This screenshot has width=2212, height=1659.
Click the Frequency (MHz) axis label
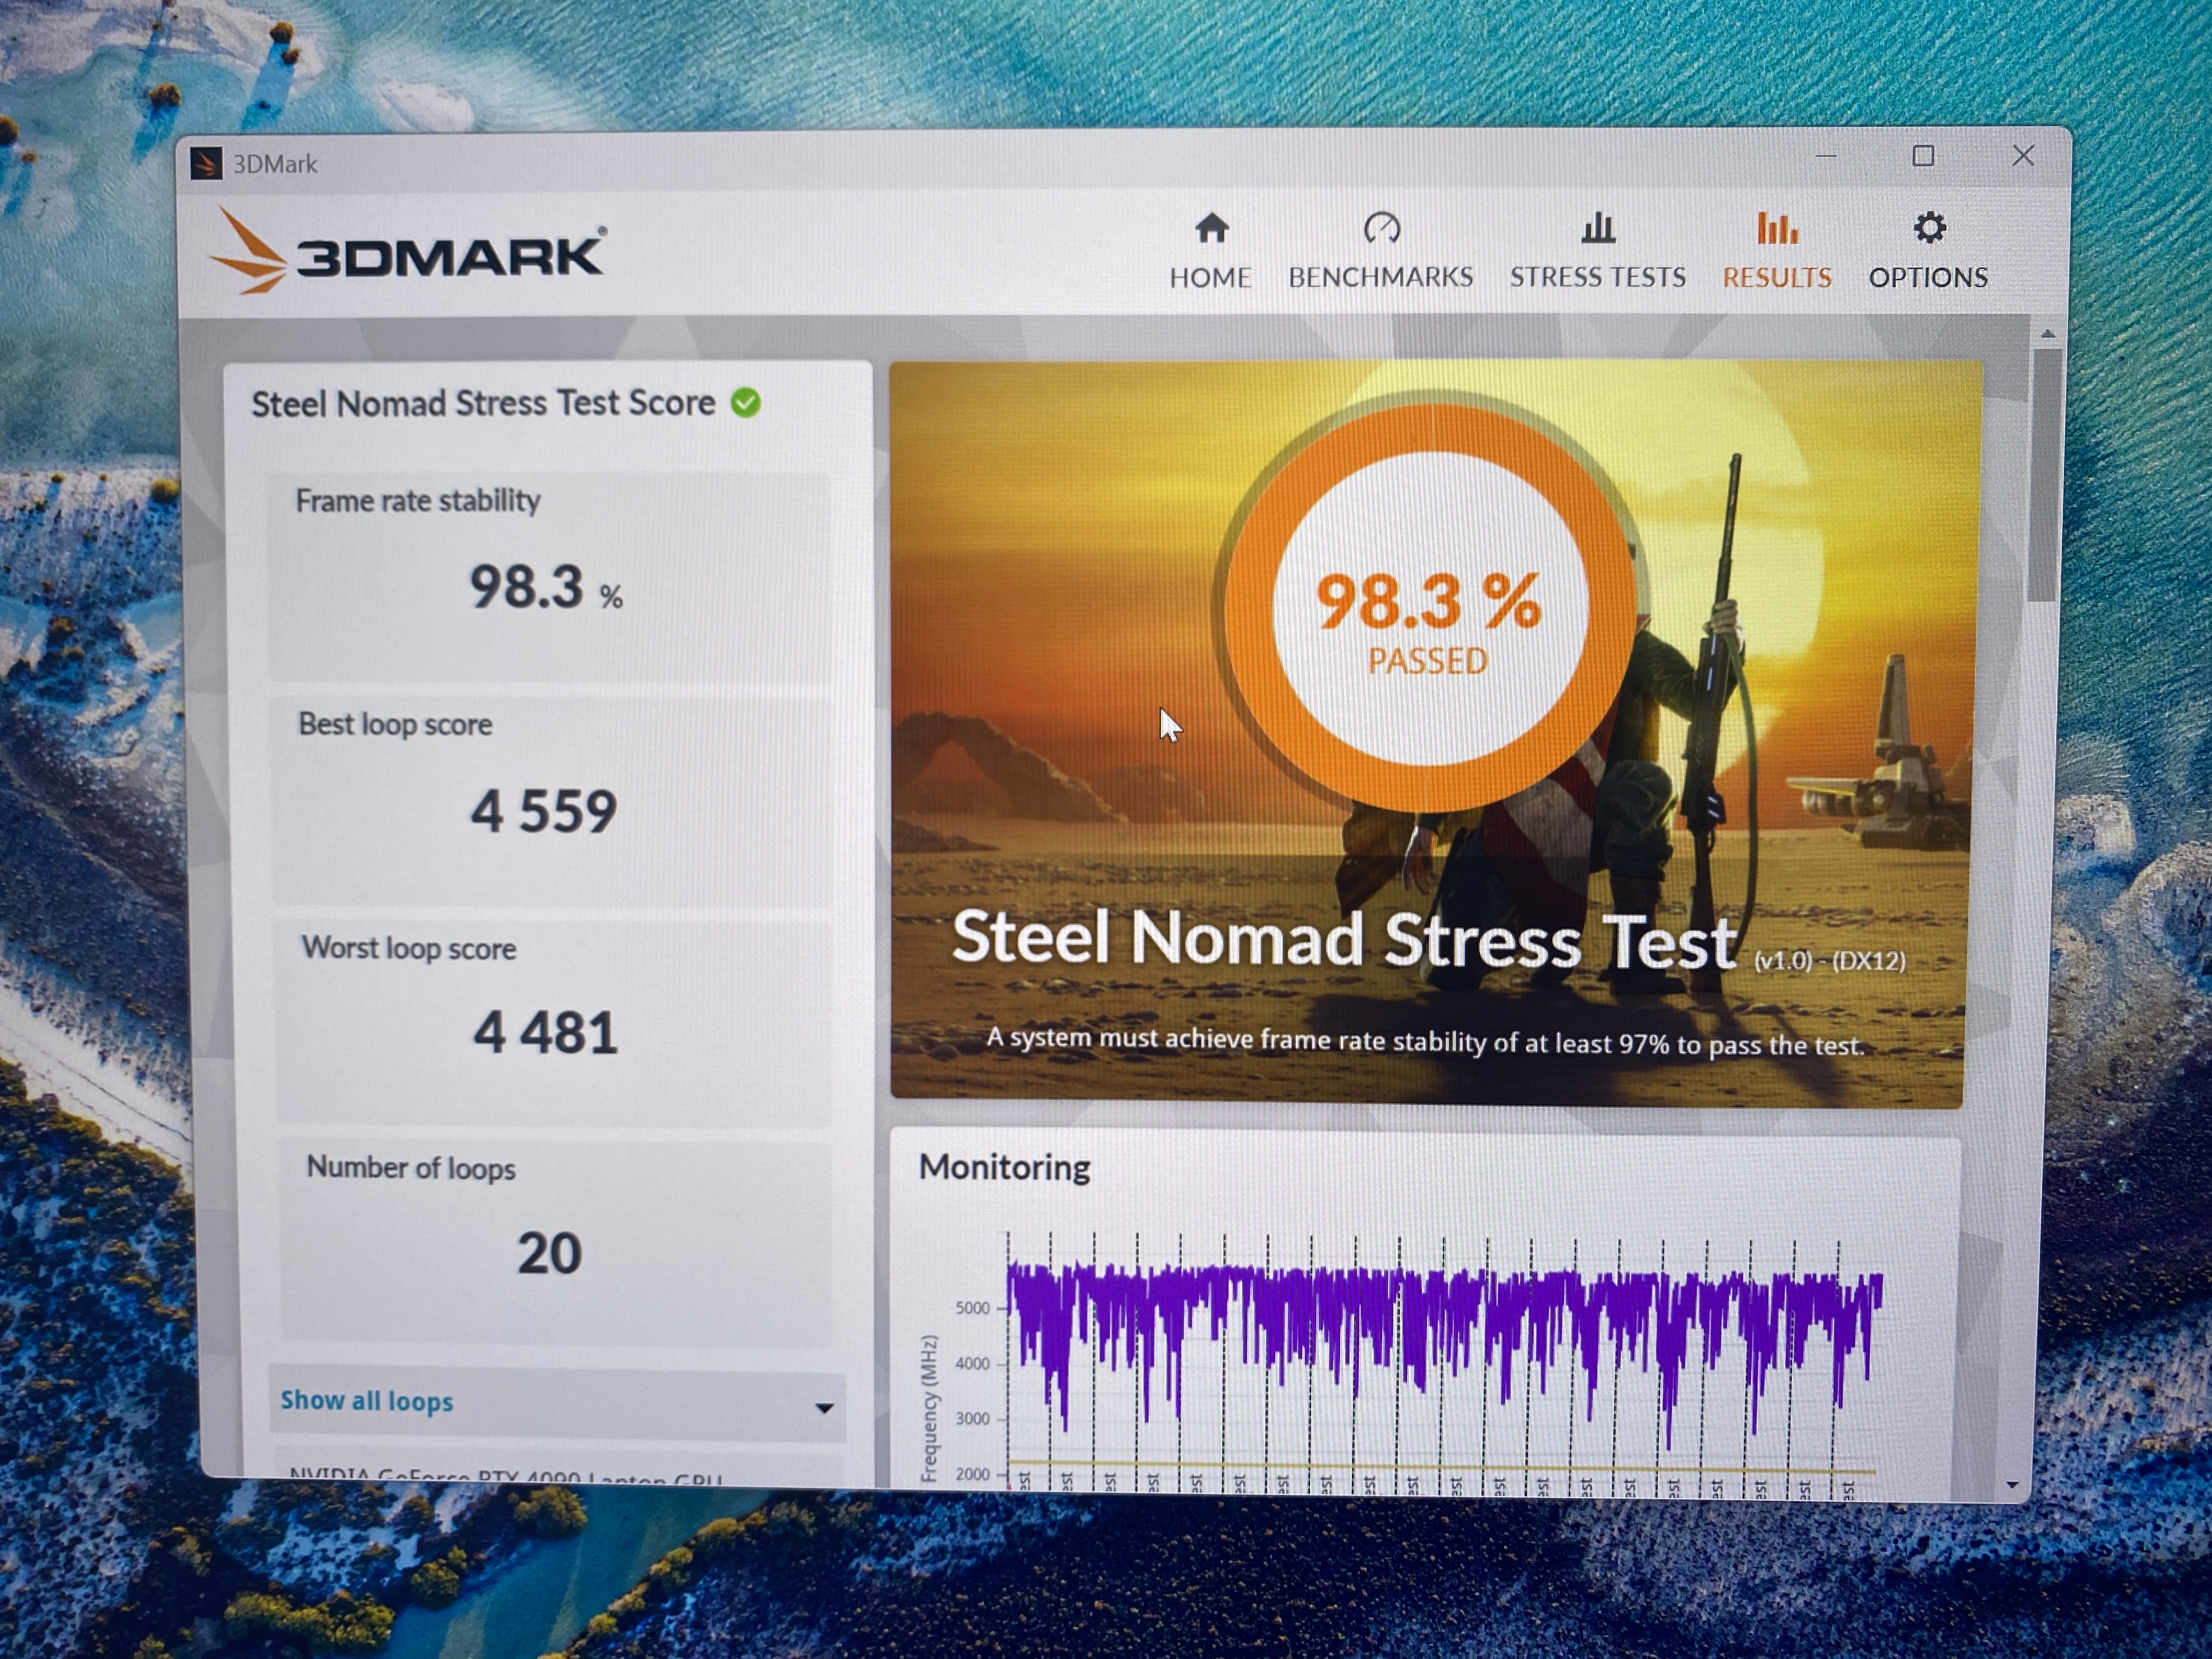coord(929,1409)
